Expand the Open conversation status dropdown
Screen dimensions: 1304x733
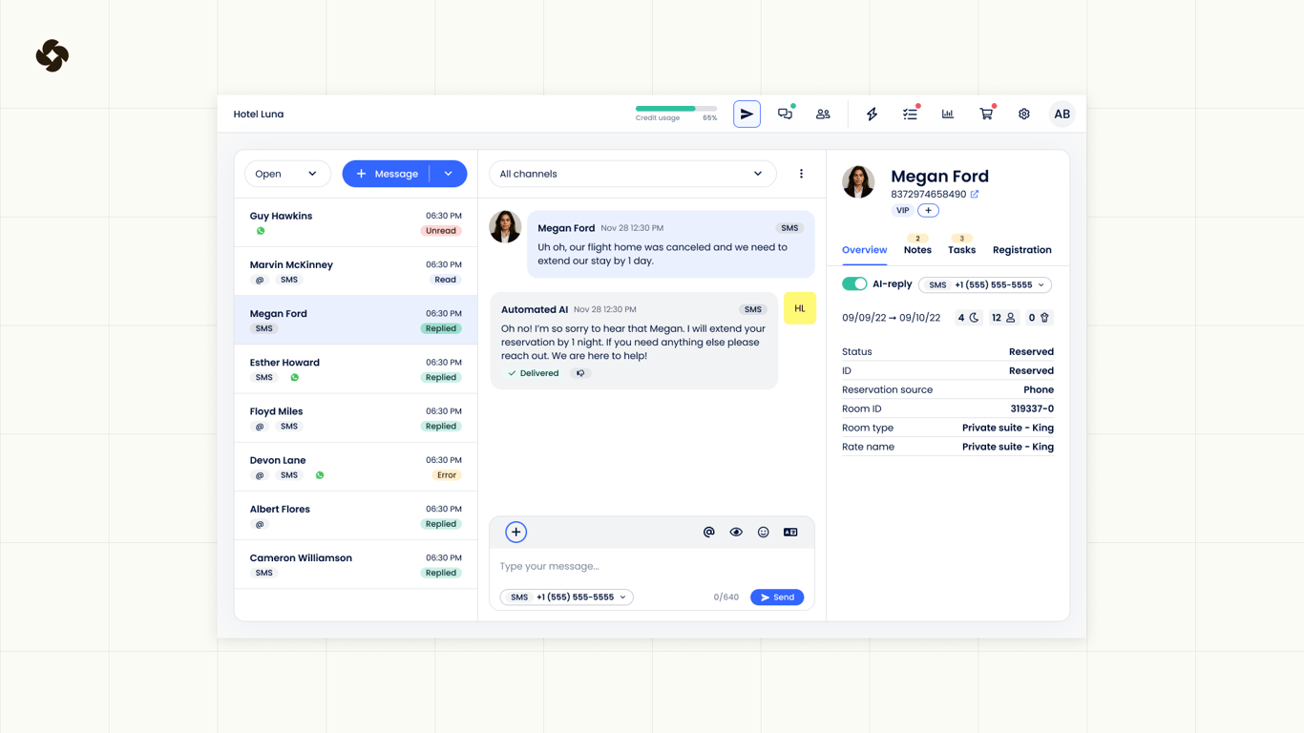pyautogui.click(x=286, y=174)
